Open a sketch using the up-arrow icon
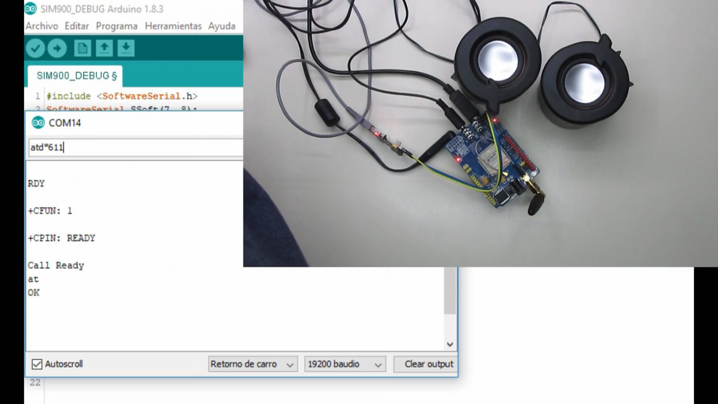Viewport: 718px width, 404px height. pos(104,48)
